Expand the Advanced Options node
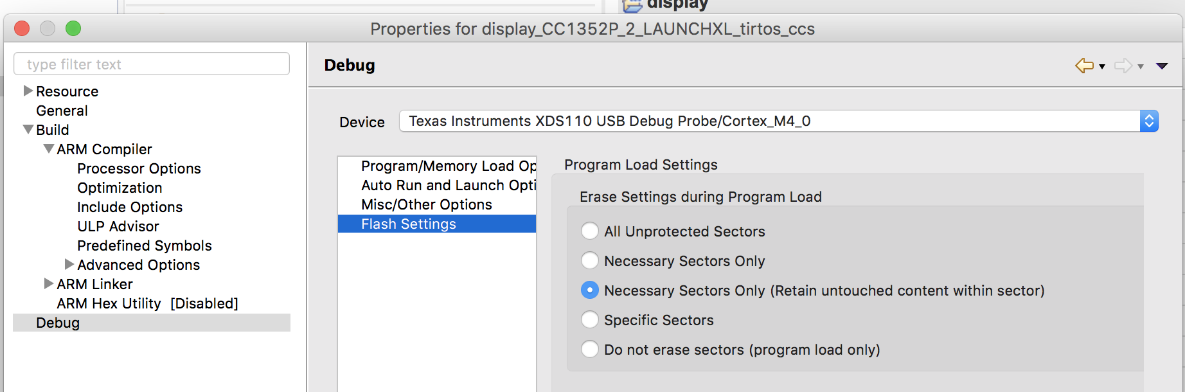 69,264
